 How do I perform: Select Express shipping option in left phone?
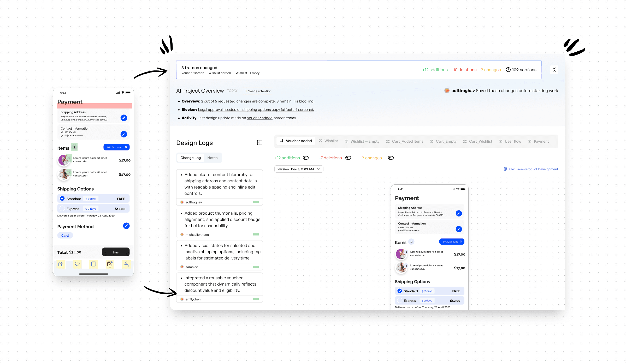[62, 209]
